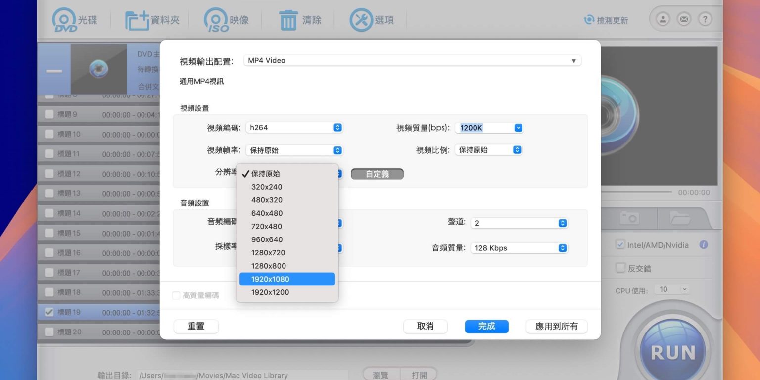Click the DVD disc (光碟) icon
Image resolution: width=760 pixels, height=380 pixels.
pyautogui.click(x=64, y=20)
